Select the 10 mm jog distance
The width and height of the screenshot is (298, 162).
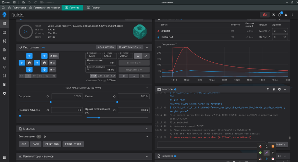tap(34, 76)
